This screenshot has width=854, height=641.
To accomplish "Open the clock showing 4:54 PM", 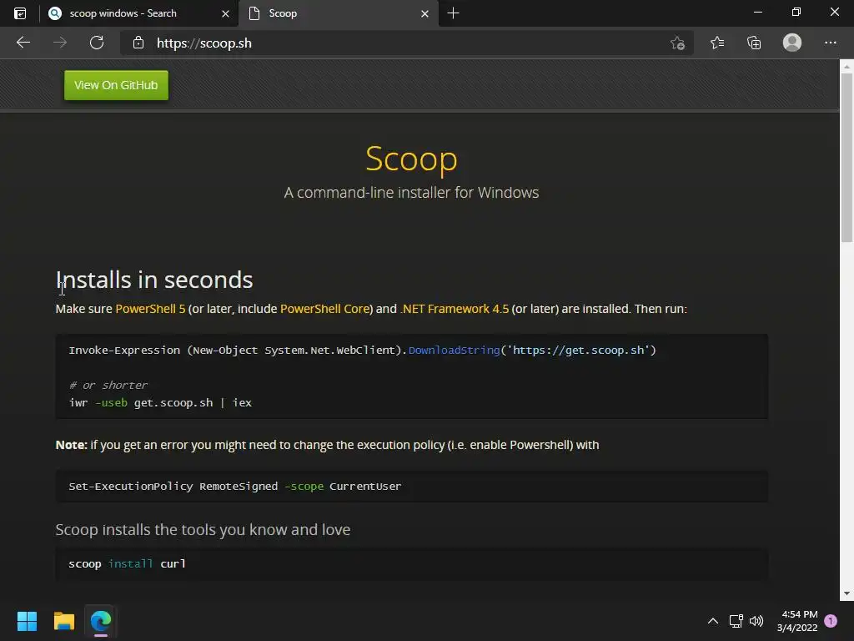I will tap(797, 621).
